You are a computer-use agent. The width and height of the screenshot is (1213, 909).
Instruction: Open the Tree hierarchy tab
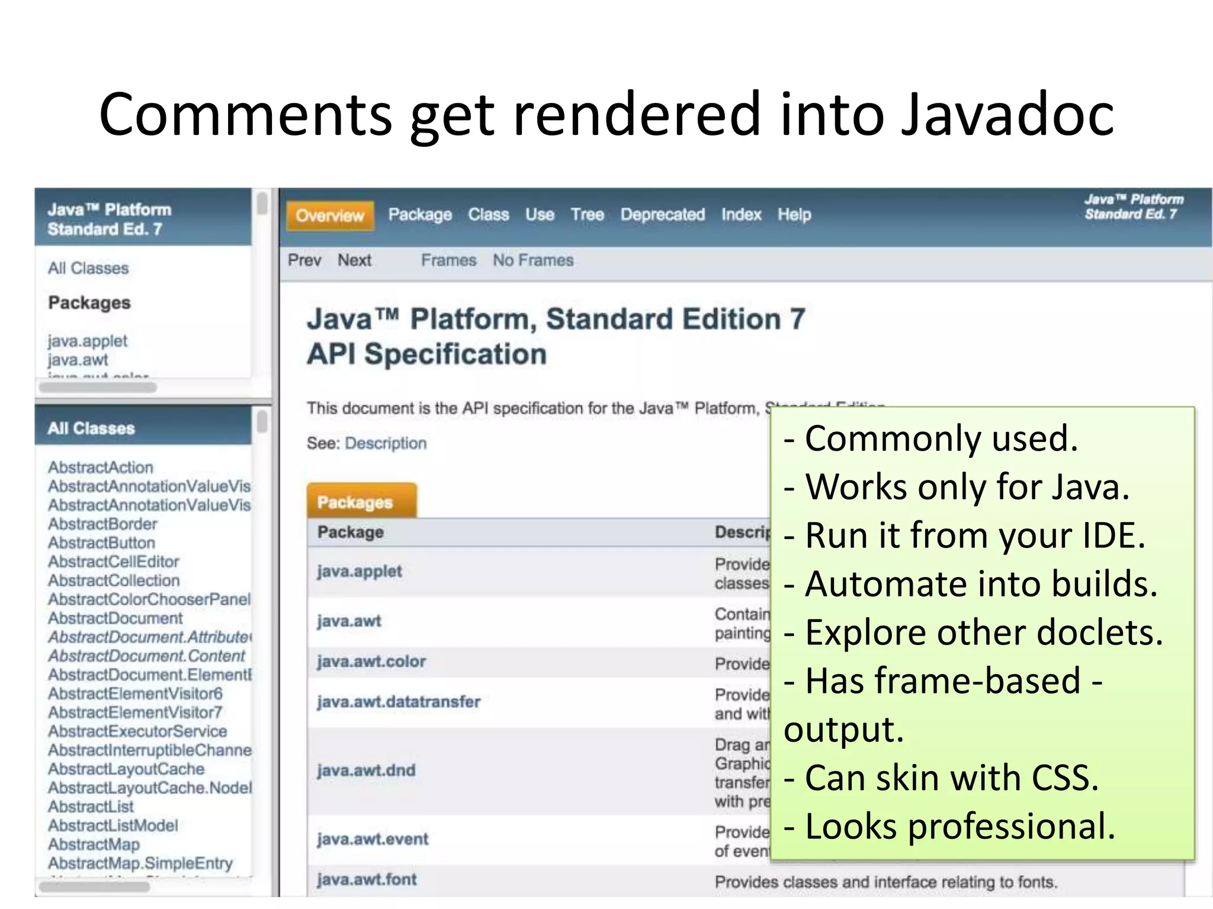(587, 215)
